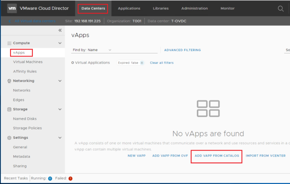This screenshot has height=184, width=290.
Task: Click the 0 Virtual Applications count
Action: (x=91, y=63)
